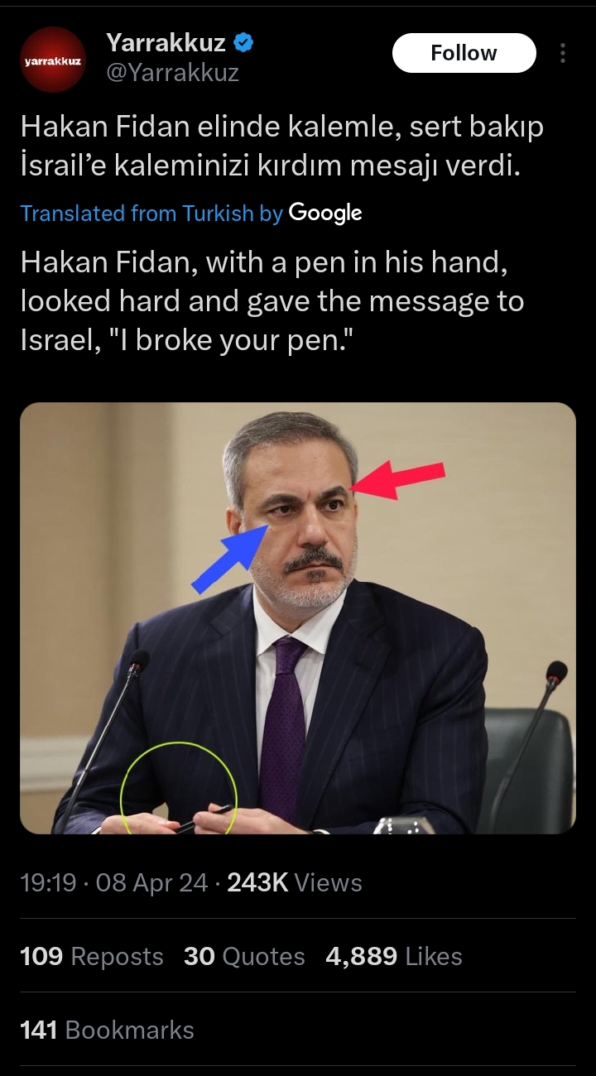Tap the 141 Bookmarks count

107,1030
